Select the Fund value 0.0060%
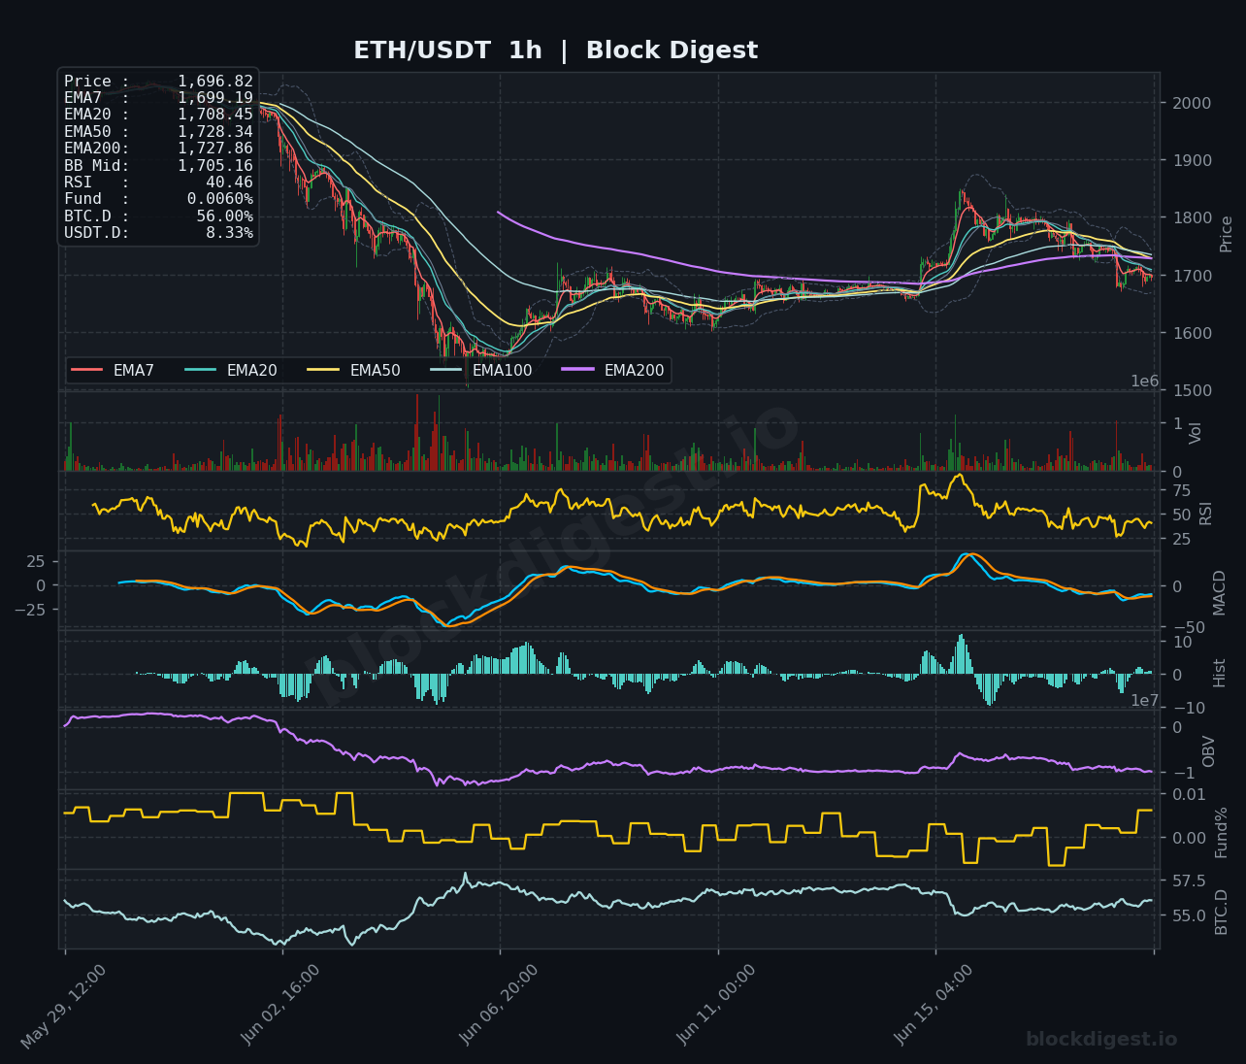Screen dimensions: 1246x1064 point(220,199)
